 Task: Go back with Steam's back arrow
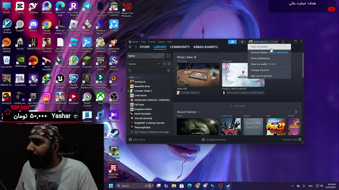point(130,47)
